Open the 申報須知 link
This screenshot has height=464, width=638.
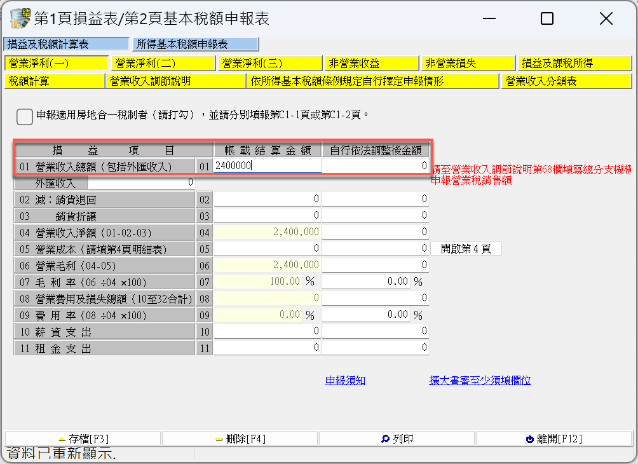coord(345,380)
